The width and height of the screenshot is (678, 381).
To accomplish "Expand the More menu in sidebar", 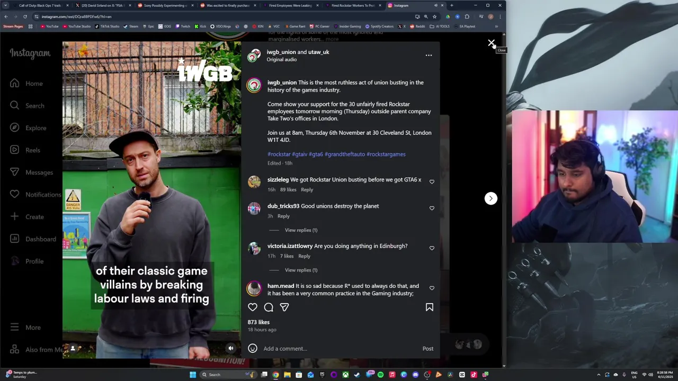I will pos(25,328).
